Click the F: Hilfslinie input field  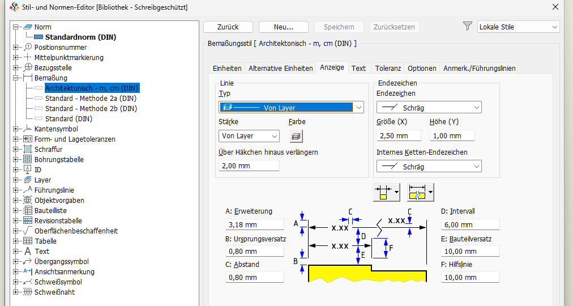(x=471, y=277)
